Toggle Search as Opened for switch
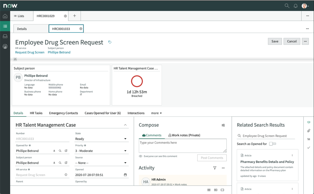The height and width of the screenshot is (194, 314). click(272, 144)
